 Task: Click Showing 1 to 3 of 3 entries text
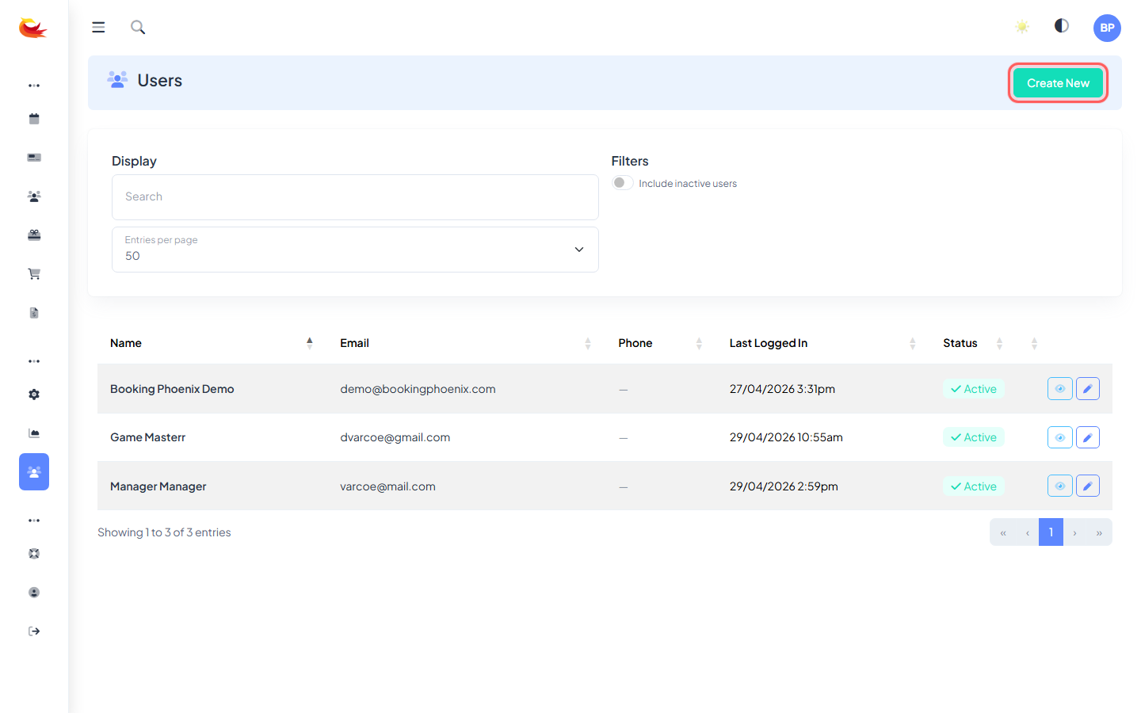tap(164, 532)
